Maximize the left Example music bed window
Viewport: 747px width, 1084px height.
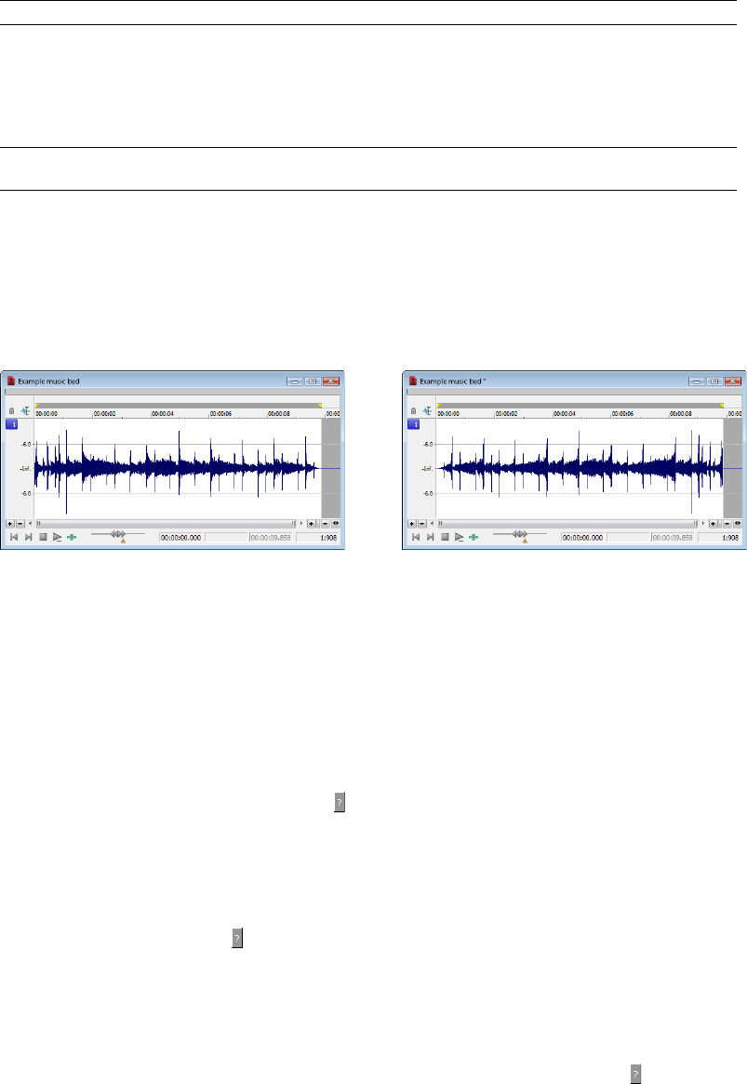[313, 381]
